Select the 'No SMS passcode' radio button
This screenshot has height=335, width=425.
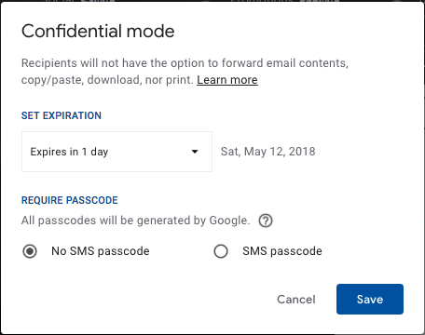pos(30,251)
